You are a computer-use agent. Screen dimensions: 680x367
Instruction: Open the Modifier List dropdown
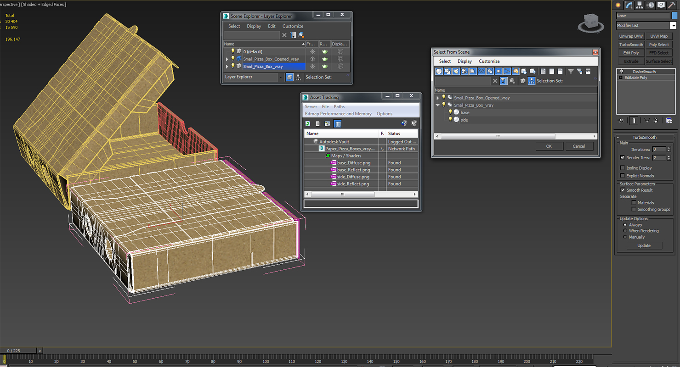[646, 26]
